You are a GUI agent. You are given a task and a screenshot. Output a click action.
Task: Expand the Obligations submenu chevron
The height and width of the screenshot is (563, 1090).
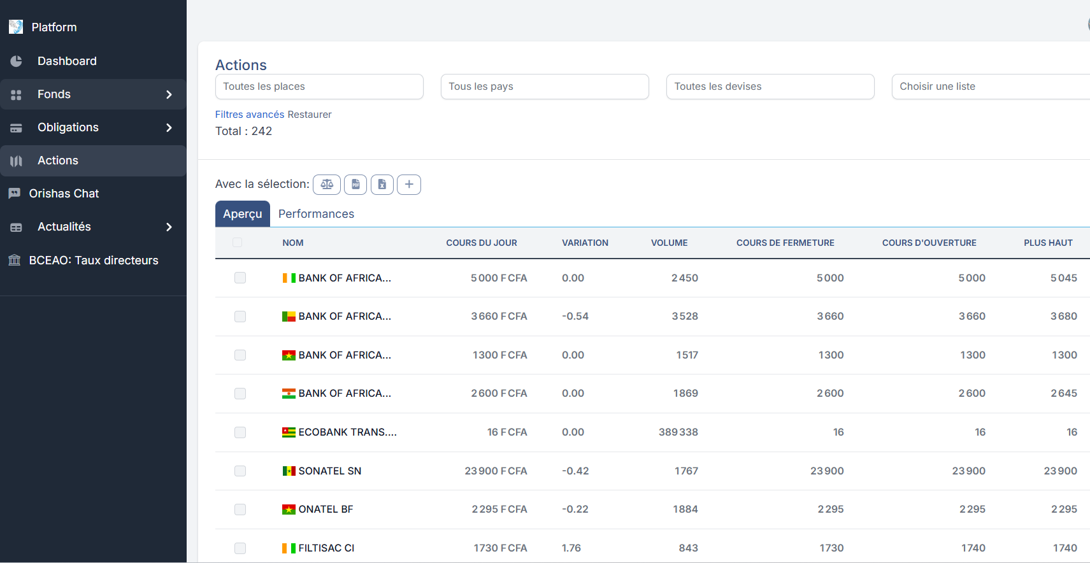169,128
